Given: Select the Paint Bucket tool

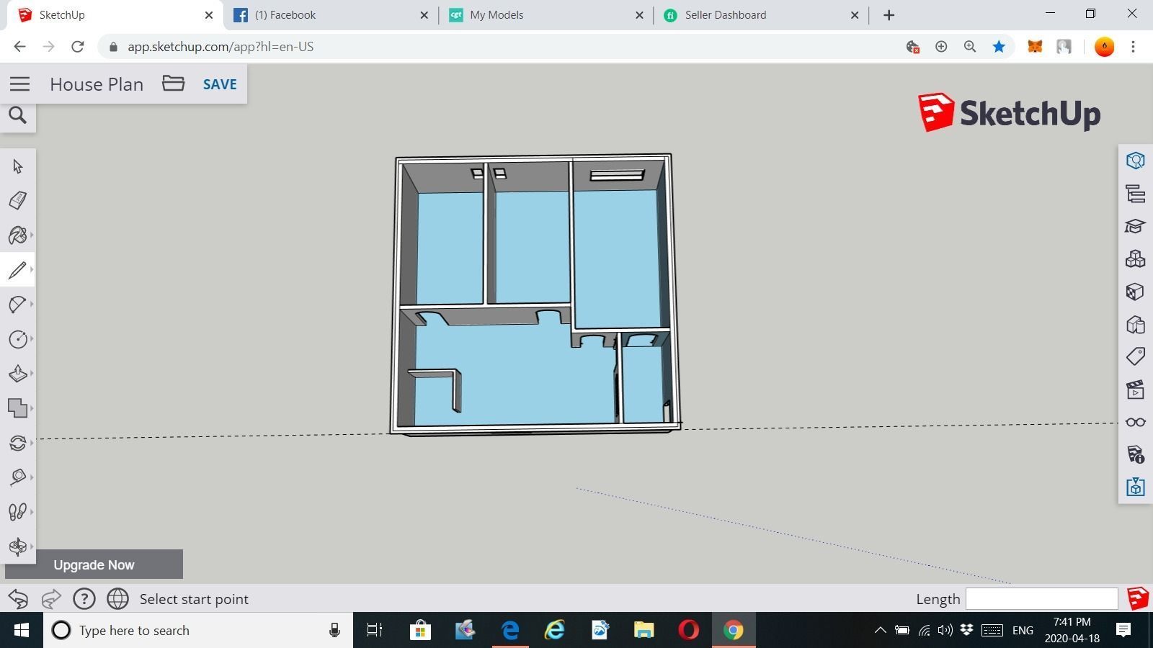Looking at the screenshot, I should click(x=17, y=235).
